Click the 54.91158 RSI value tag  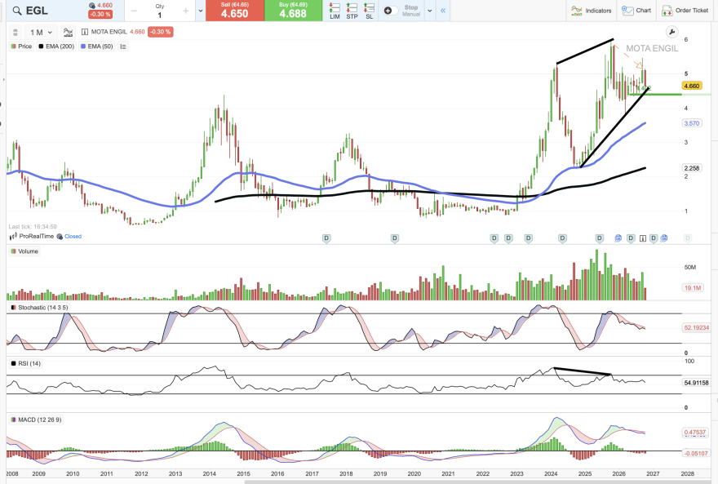click(696, 383)
